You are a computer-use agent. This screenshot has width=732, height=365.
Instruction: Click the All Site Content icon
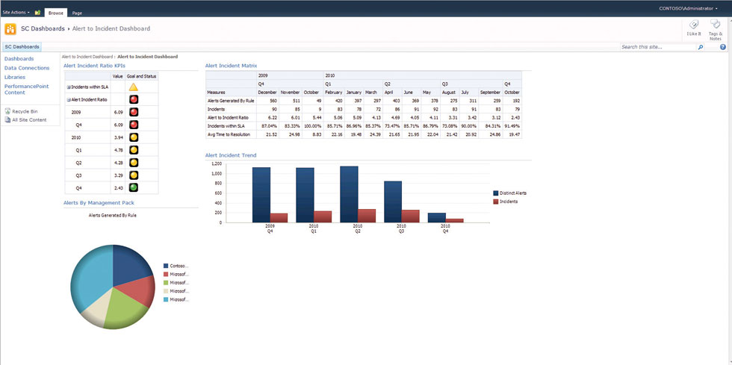pyautogui.click(x=7, y=120)
